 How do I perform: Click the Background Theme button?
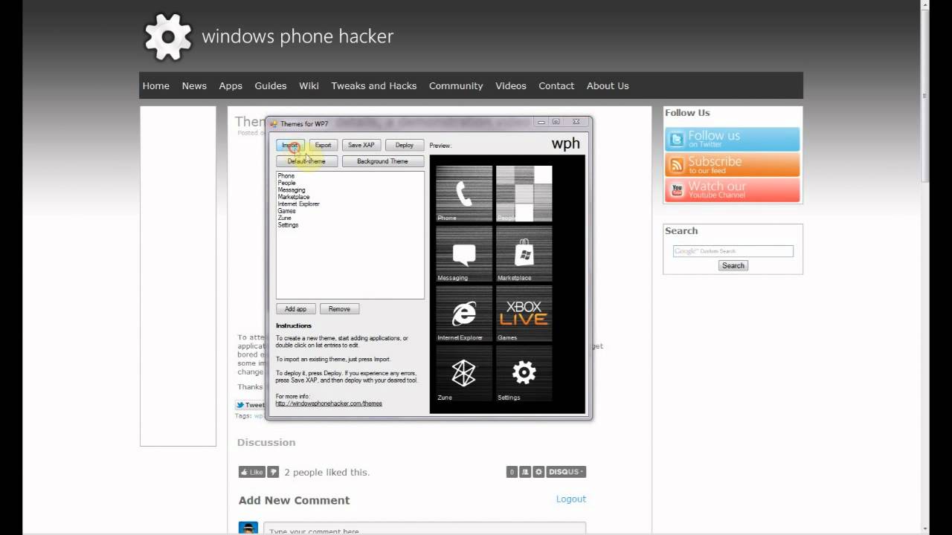coord(382,161)
